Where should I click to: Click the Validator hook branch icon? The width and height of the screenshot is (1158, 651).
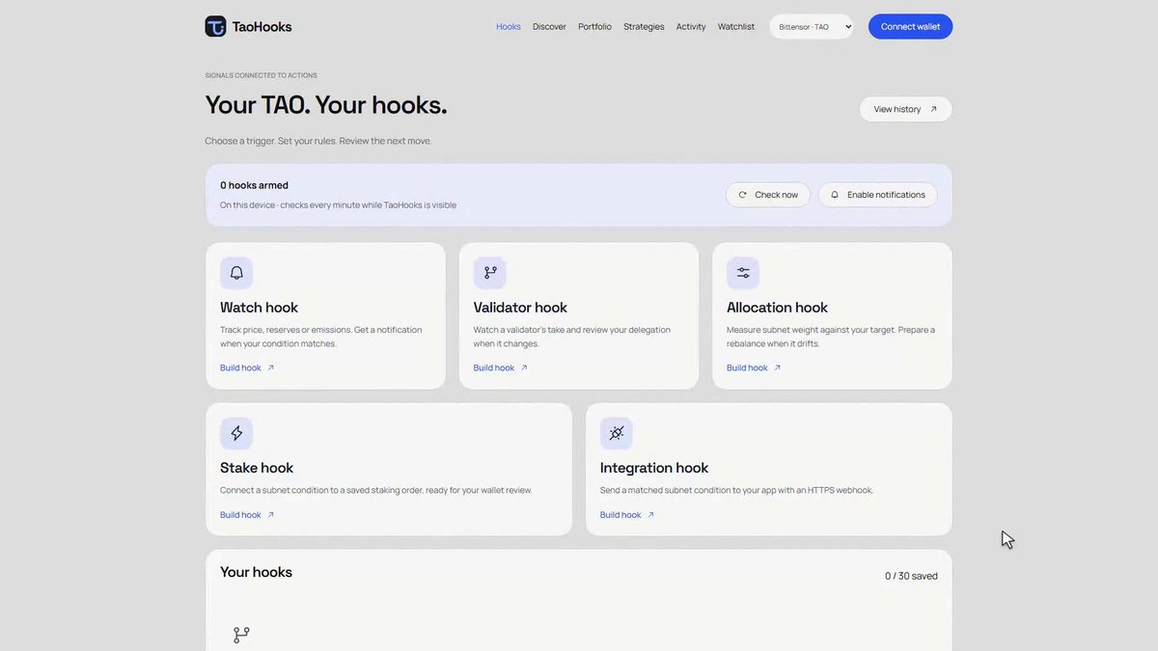coord(490,273)
